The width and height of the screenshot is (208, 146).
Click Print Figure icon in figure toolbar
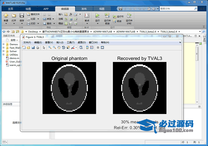(38, 48)
